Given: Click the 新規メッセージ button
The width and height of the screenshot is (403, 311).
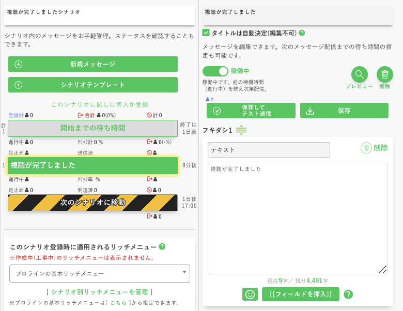Looking at the screenshot, I should pyautogui.click(x=93, y=64).
